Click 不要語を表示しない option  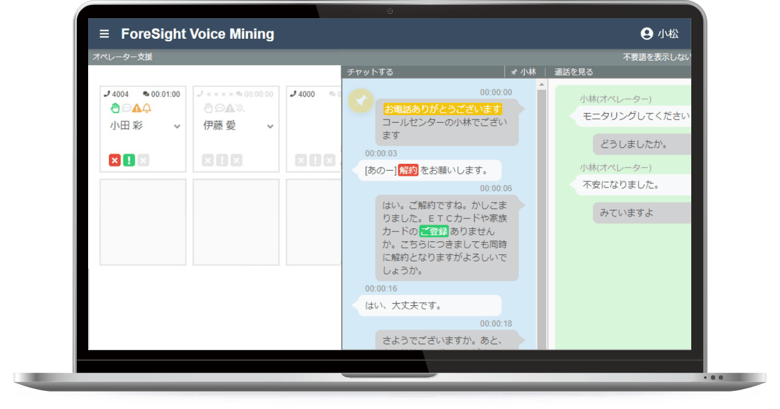[x=656, y=57]
